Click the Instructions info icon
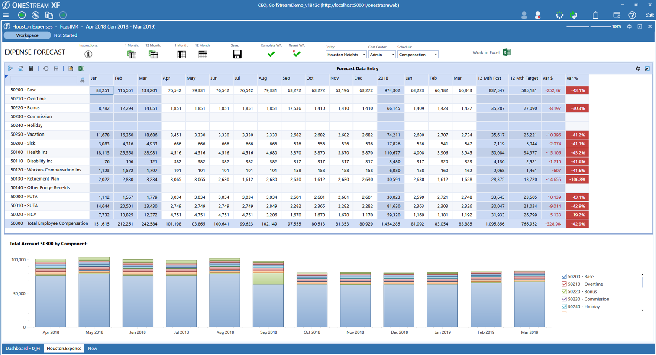The height and width of the screenshot is (355, 656). 88,54
